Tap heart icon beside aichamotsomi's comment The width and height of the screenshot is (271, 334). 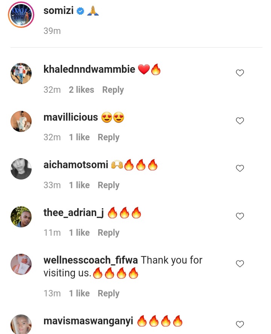pyautogui.click(x=240, y=168)
